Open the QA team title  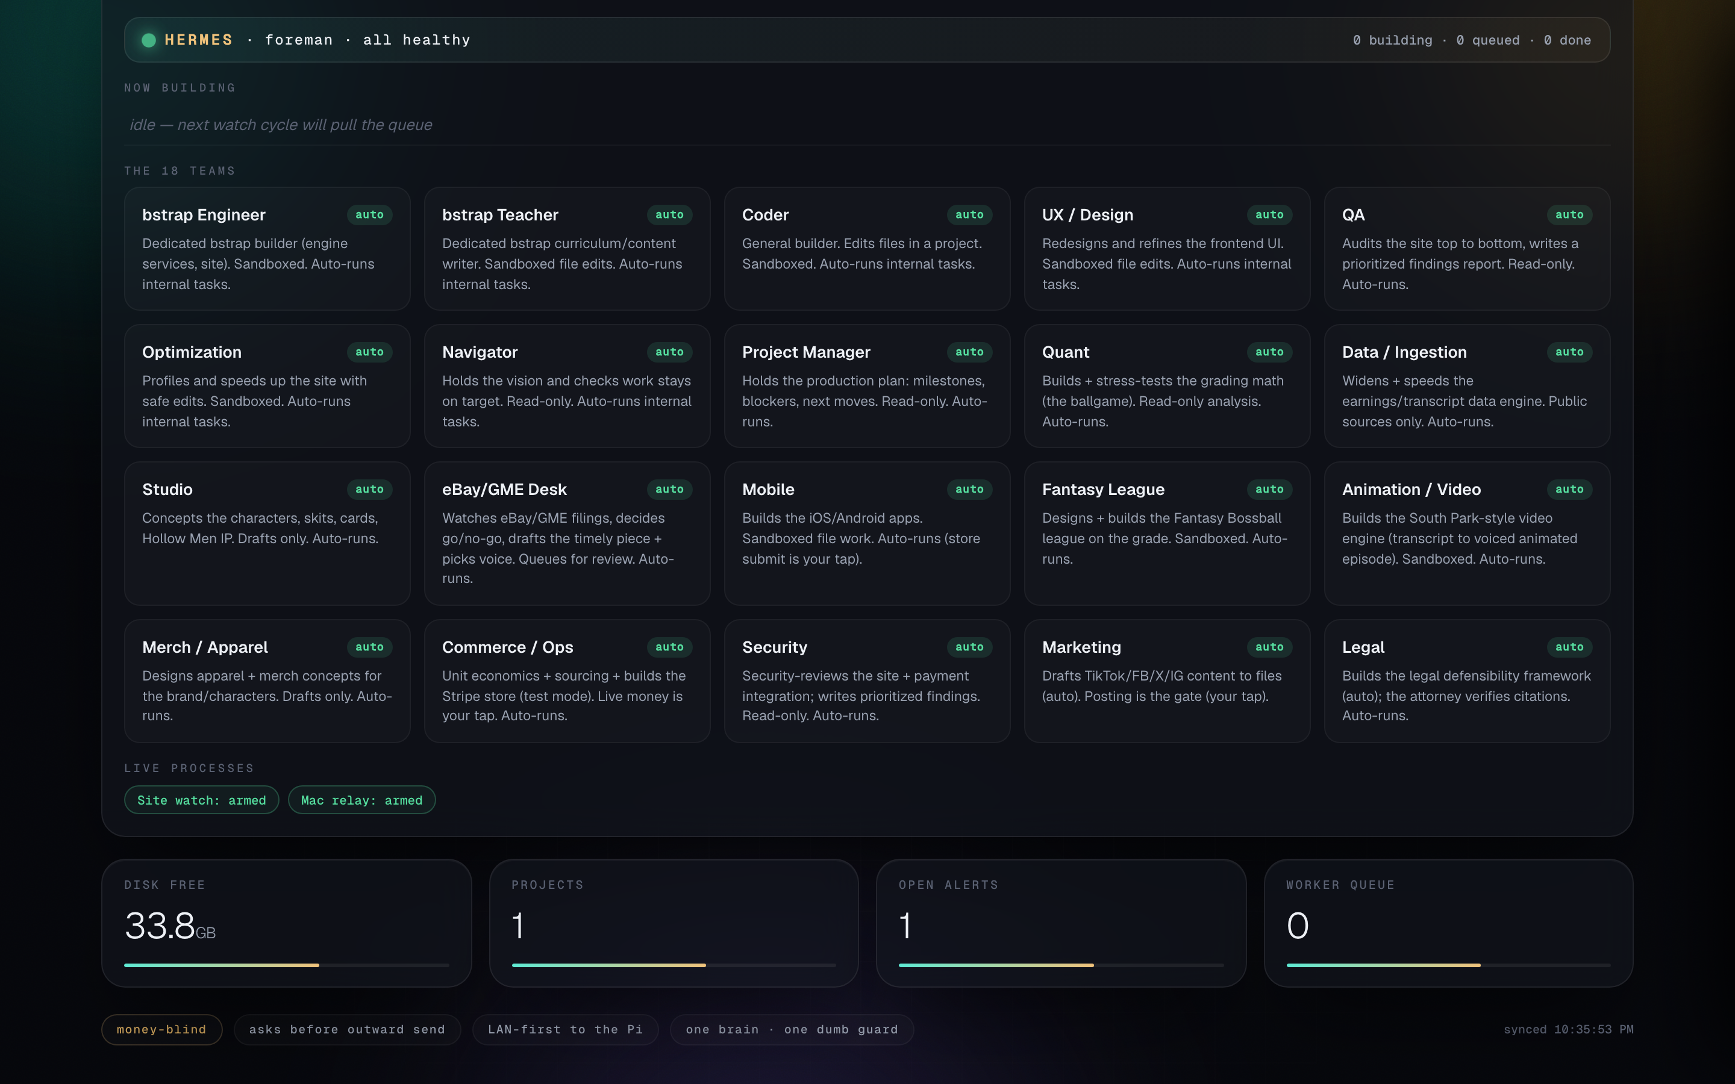[x=1353, y=215]
